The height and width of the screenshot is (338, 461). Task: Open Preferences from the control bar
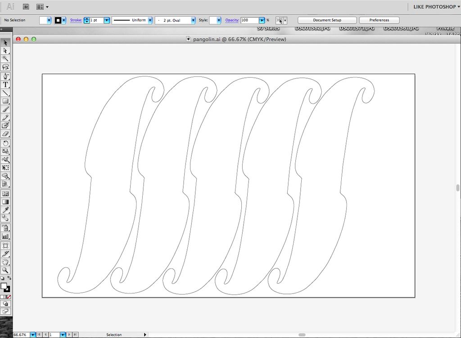coord(379,20)
